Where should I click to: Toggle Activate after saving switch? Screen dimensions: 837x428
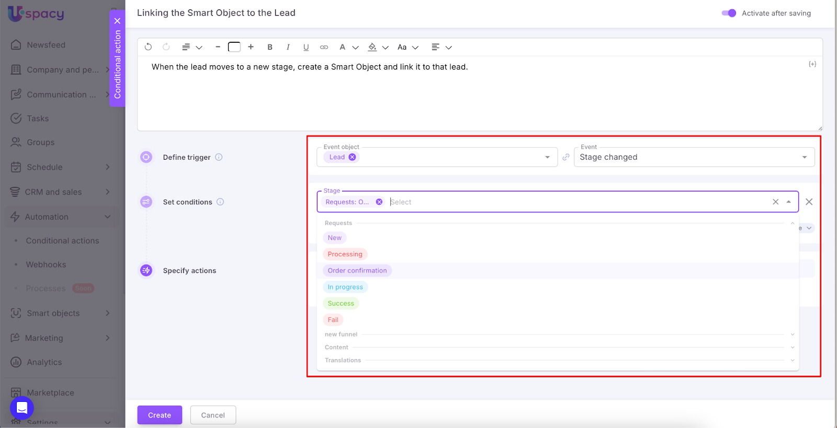(729, 13)
